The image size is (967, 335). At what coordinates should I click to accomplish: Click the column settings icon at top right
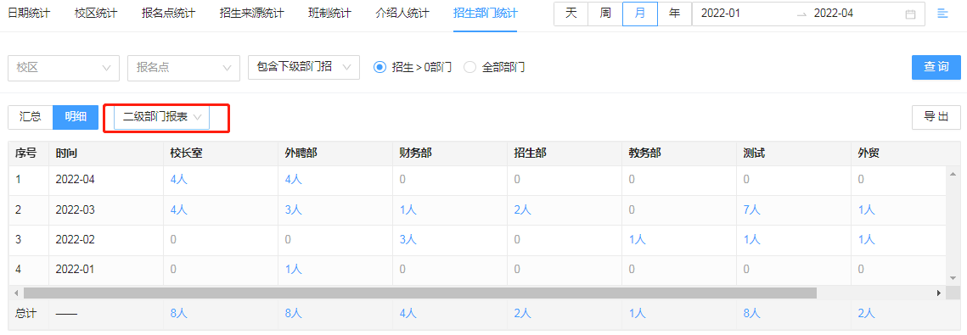click(x=942, y=14)
